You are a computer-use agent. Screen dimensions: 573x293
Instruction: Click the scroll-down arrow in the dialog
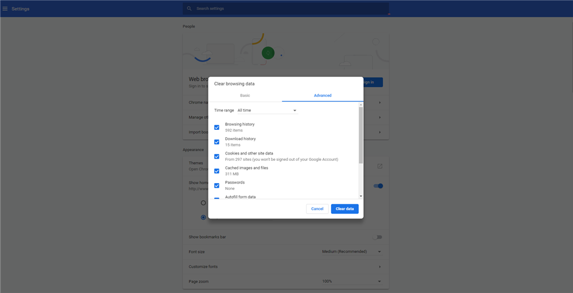361,196
